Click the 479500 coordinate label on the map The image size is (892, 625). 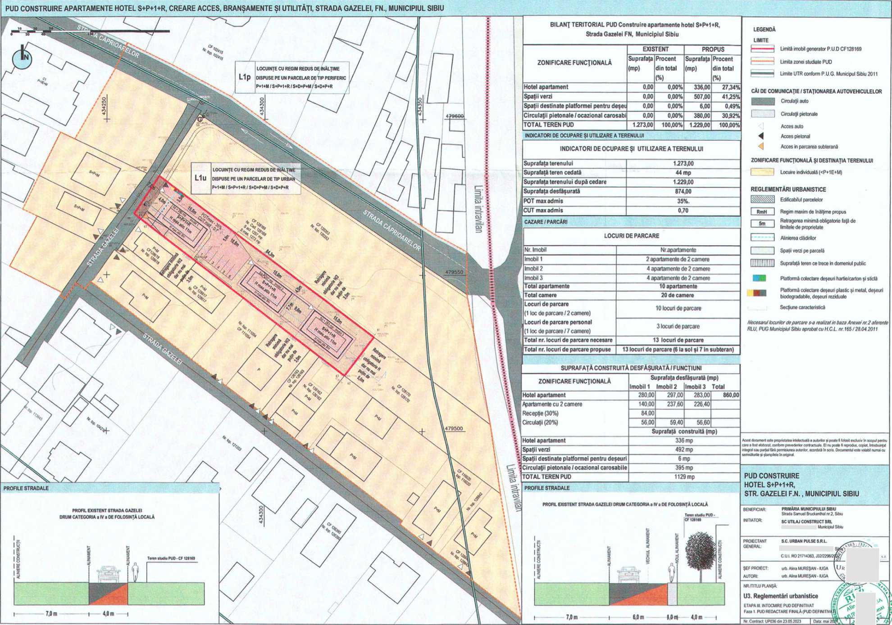click(x=454, y=429)
